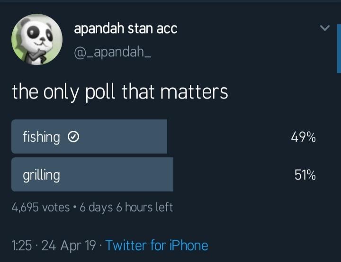This screenshot has height=262, width=341.
Task: Select the grilling poll option label
Action: pos(42,175)
